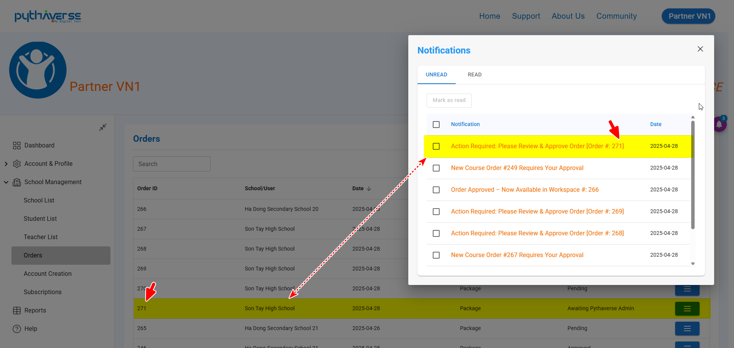734x348 pixels.
Task: Open Account Creation in the sidebar
Action: pos(47,274)
